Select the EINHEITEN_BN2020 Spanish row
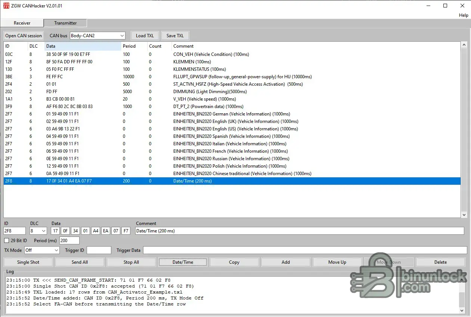This screenshot has width=471, height=317. point(232,136)
